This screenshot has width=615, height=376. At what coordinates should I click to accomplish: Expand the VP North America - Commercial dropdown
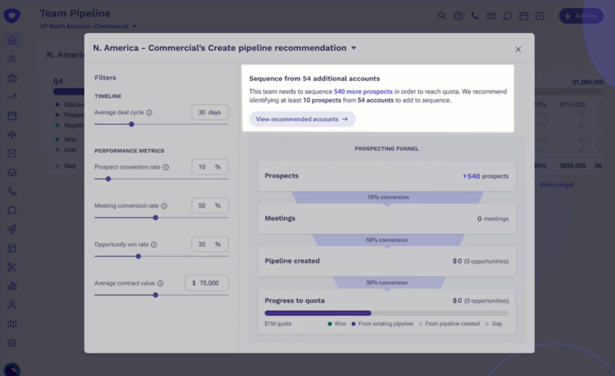(x=88, y=26)
